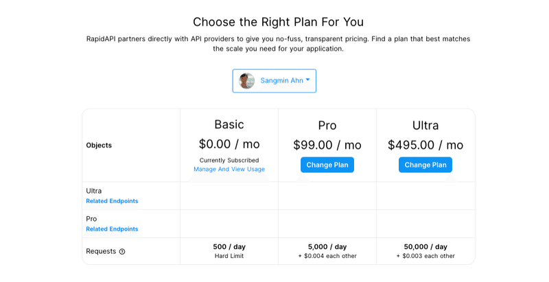Click the $99.00 / mo price
This screenshot has height=282, width=549.
(327, 145)
